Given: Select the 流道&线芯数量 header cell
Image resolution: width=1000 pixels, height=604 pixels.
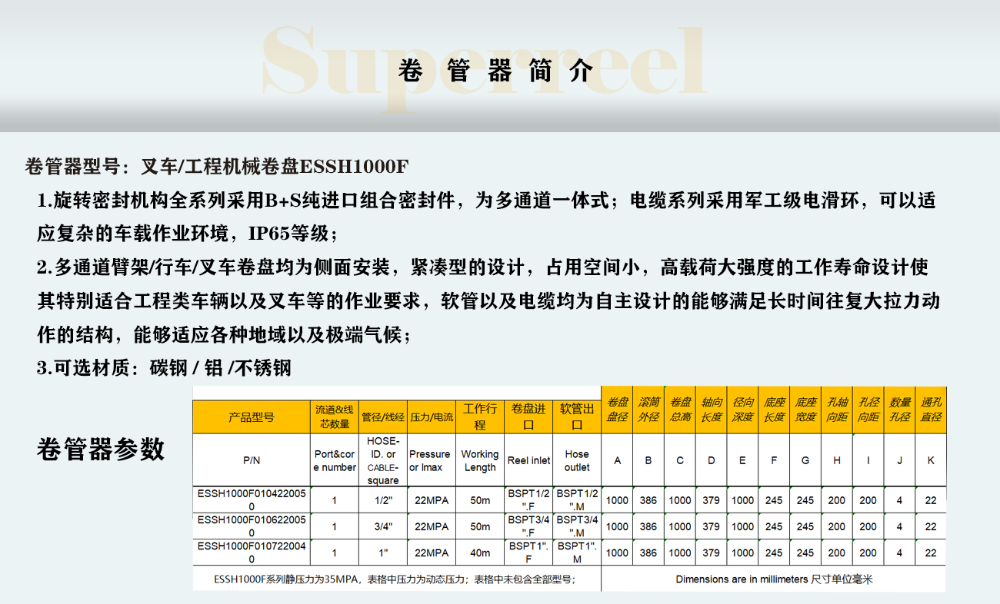Looking at the screenshot, I should click(x=334, y=416).
